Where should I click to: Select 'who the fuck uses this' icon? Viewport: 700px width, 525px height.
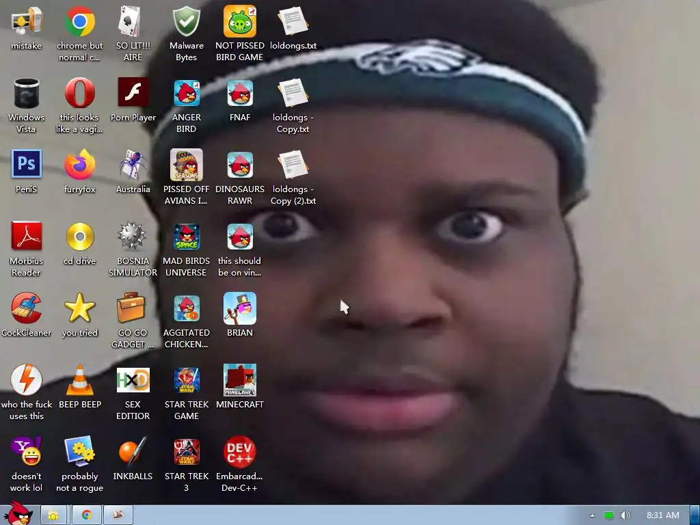pos(27,379)
